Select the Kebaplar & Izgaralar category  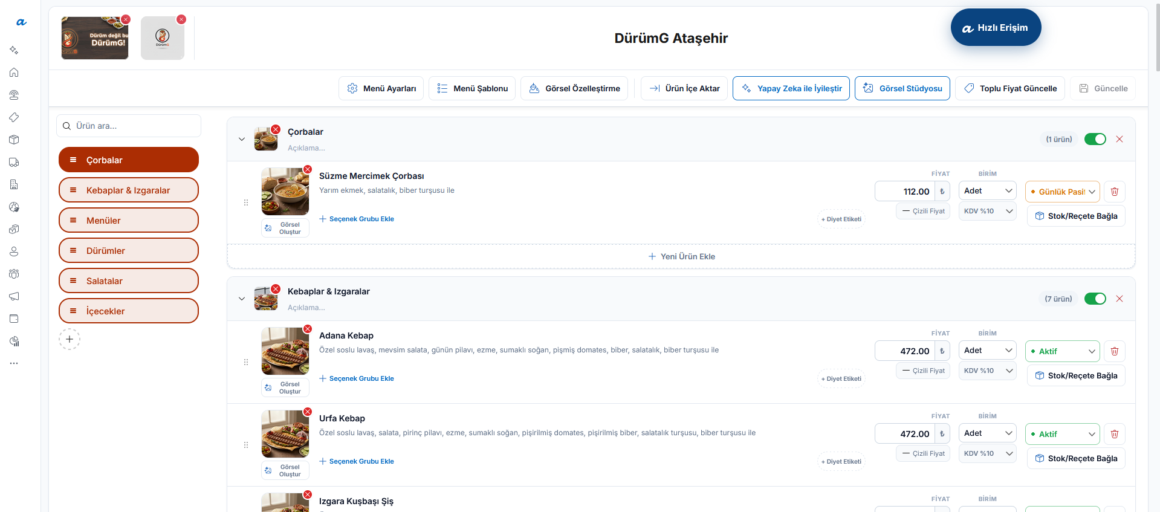[129, 190]
